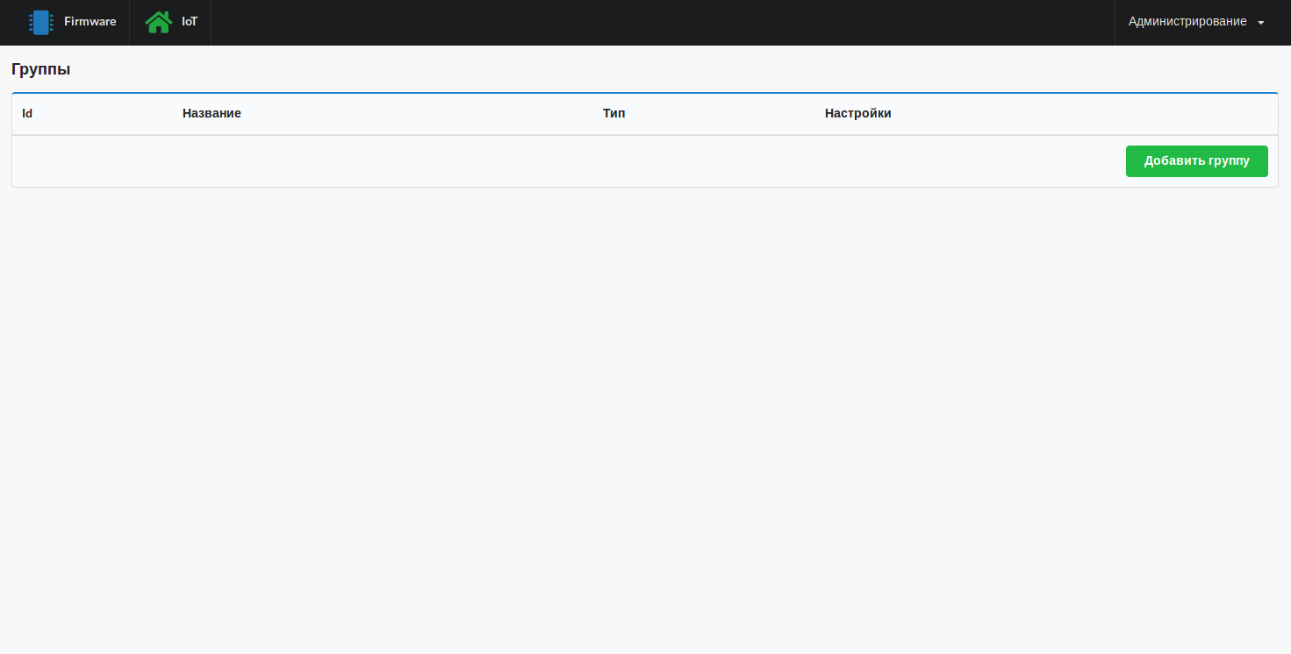Screen dimensions: 1291x654
Task: Click the Тип column header
Action: pyautogui.click(x=614, y=113)
